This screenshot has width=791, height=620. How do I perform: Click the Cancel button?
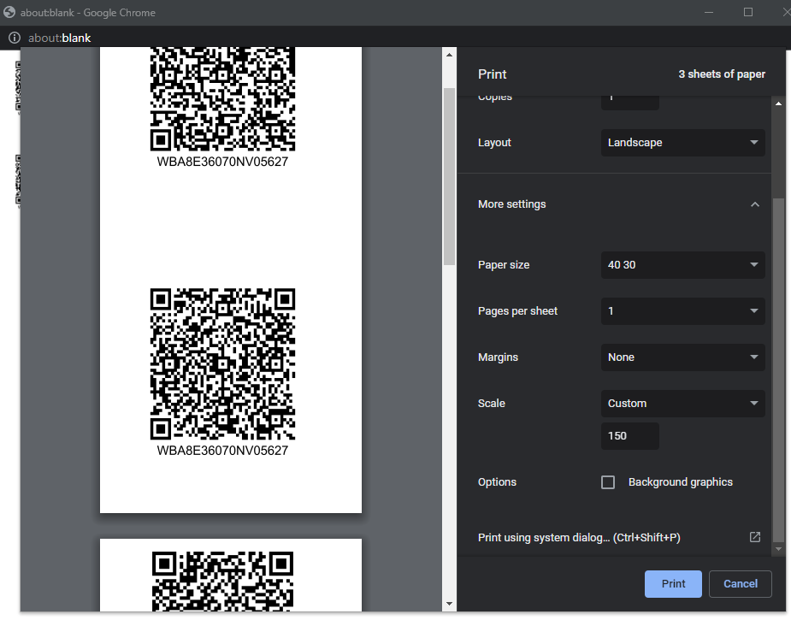(x=740, y=584)
